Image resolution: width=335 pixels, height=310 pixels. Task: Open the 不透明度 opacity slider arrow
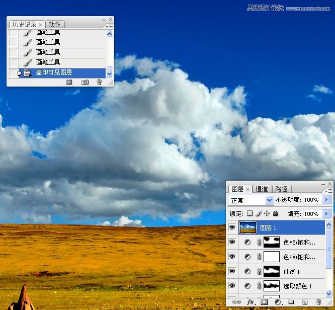[326, 199]
